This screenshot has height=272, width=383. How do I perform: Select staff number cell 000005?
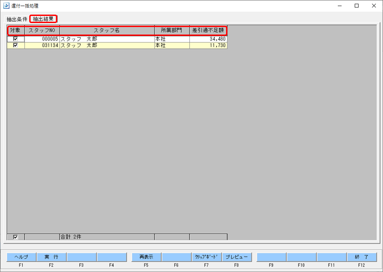coord(42,39)
